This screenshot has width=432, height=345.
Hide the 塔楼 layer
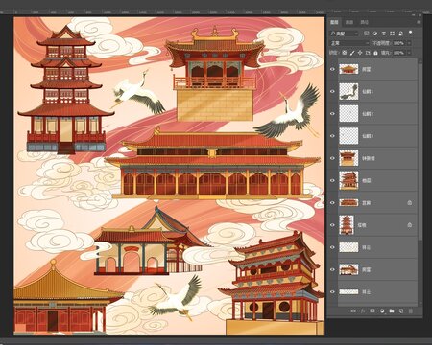(x=332, y=225)
